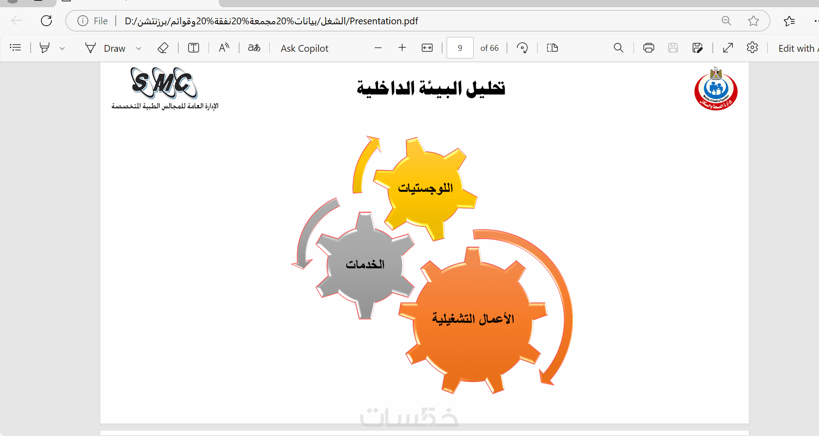Viewport: 819px width, 436px height.
Task: Translate the document with the translate icon
Action: [254, 48]
